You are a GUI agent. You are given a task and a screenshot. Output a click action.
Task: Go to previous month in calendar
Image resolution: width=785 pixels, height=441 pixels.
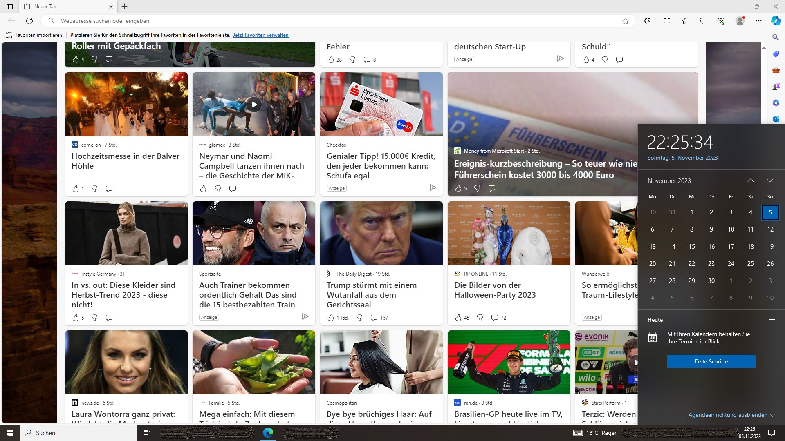tap(750, 180)
